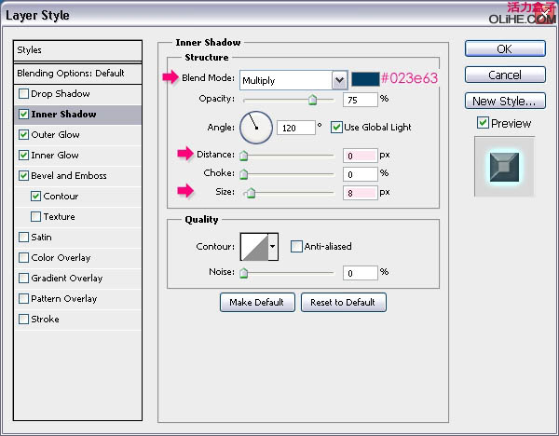Viewport: 559px width, 436px height.
Task: Expand the Blend Mode Multiply dropdown
Action: click(x=340, y=80)
